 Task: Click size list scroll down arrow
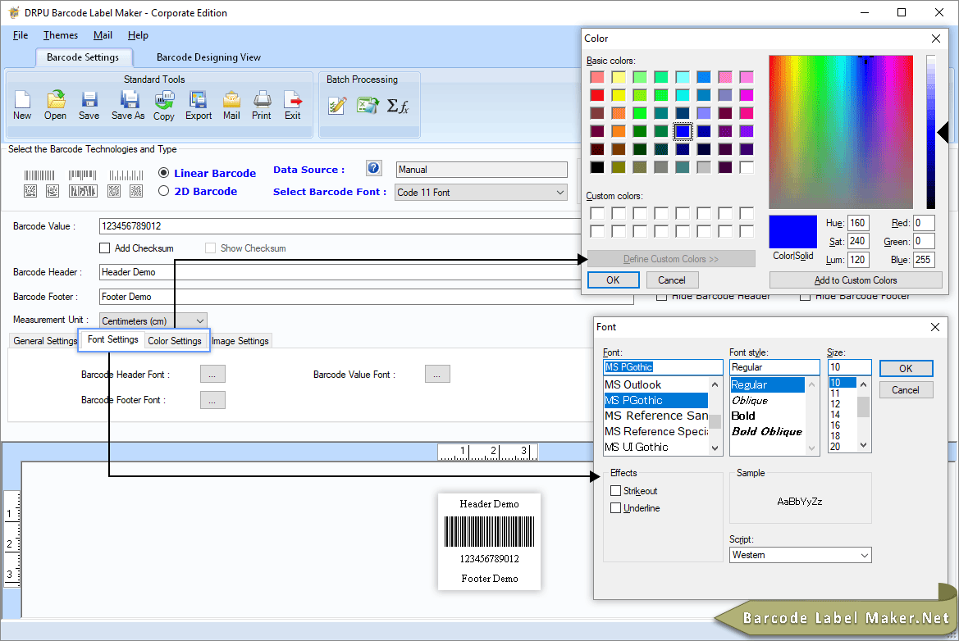coord(864,445)
